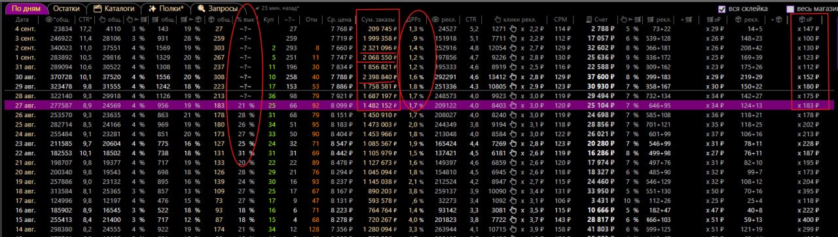Click the eye icon *общ. views header

[58, 20]
